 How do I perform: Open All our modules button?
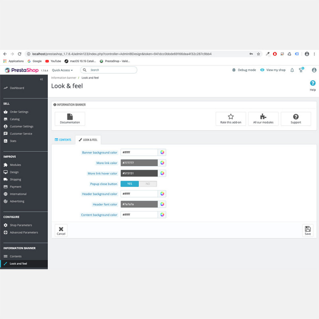pos(263,119)
